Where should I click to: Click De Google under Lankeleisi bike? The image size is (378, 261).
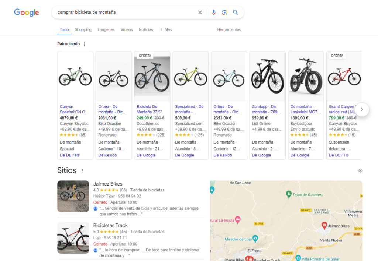(x=300, y=155)
